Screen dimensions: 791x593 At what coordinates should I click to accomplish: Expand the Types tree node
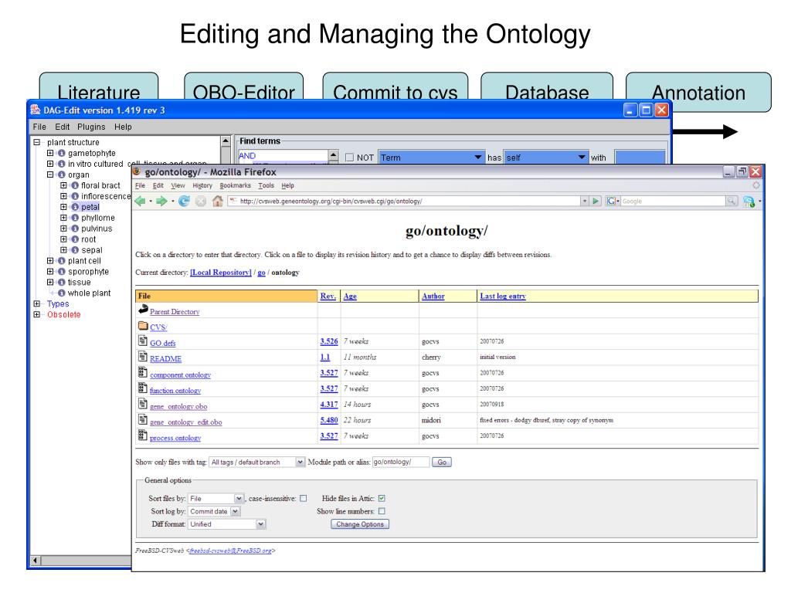(x=36, y=303)
